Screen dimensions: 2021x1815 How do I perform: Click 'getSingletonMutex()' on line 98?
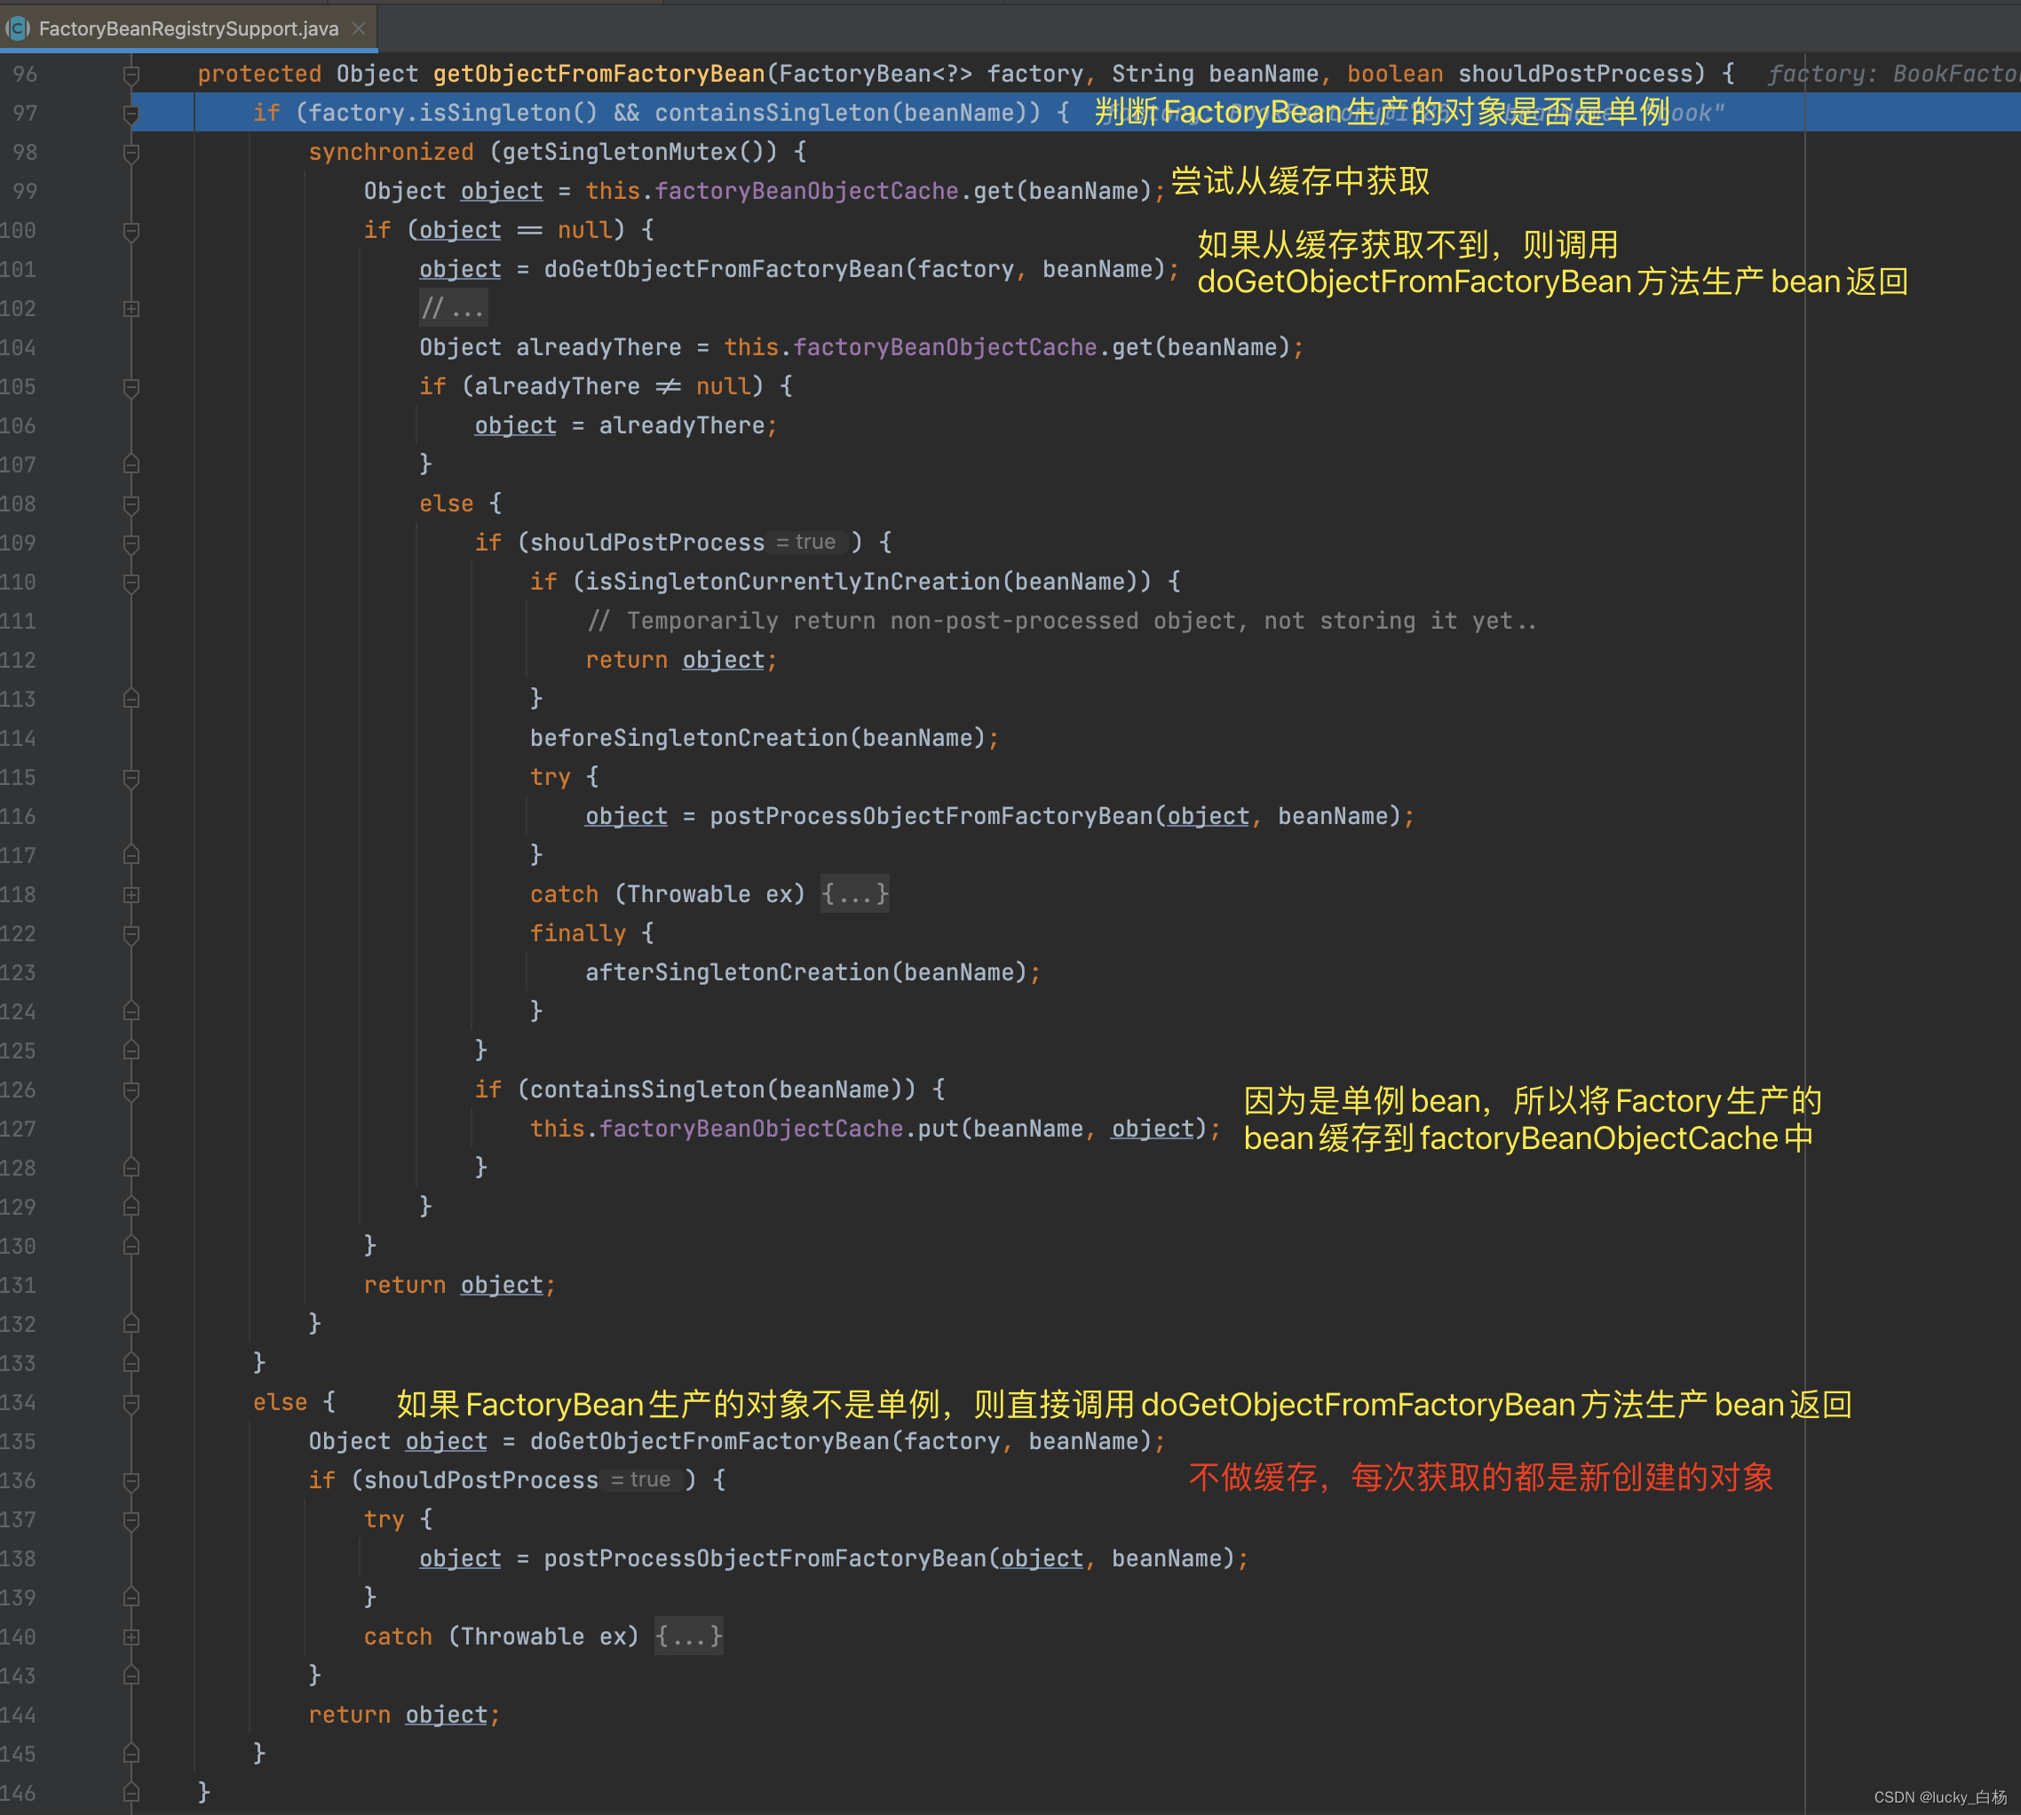(641, 152)
